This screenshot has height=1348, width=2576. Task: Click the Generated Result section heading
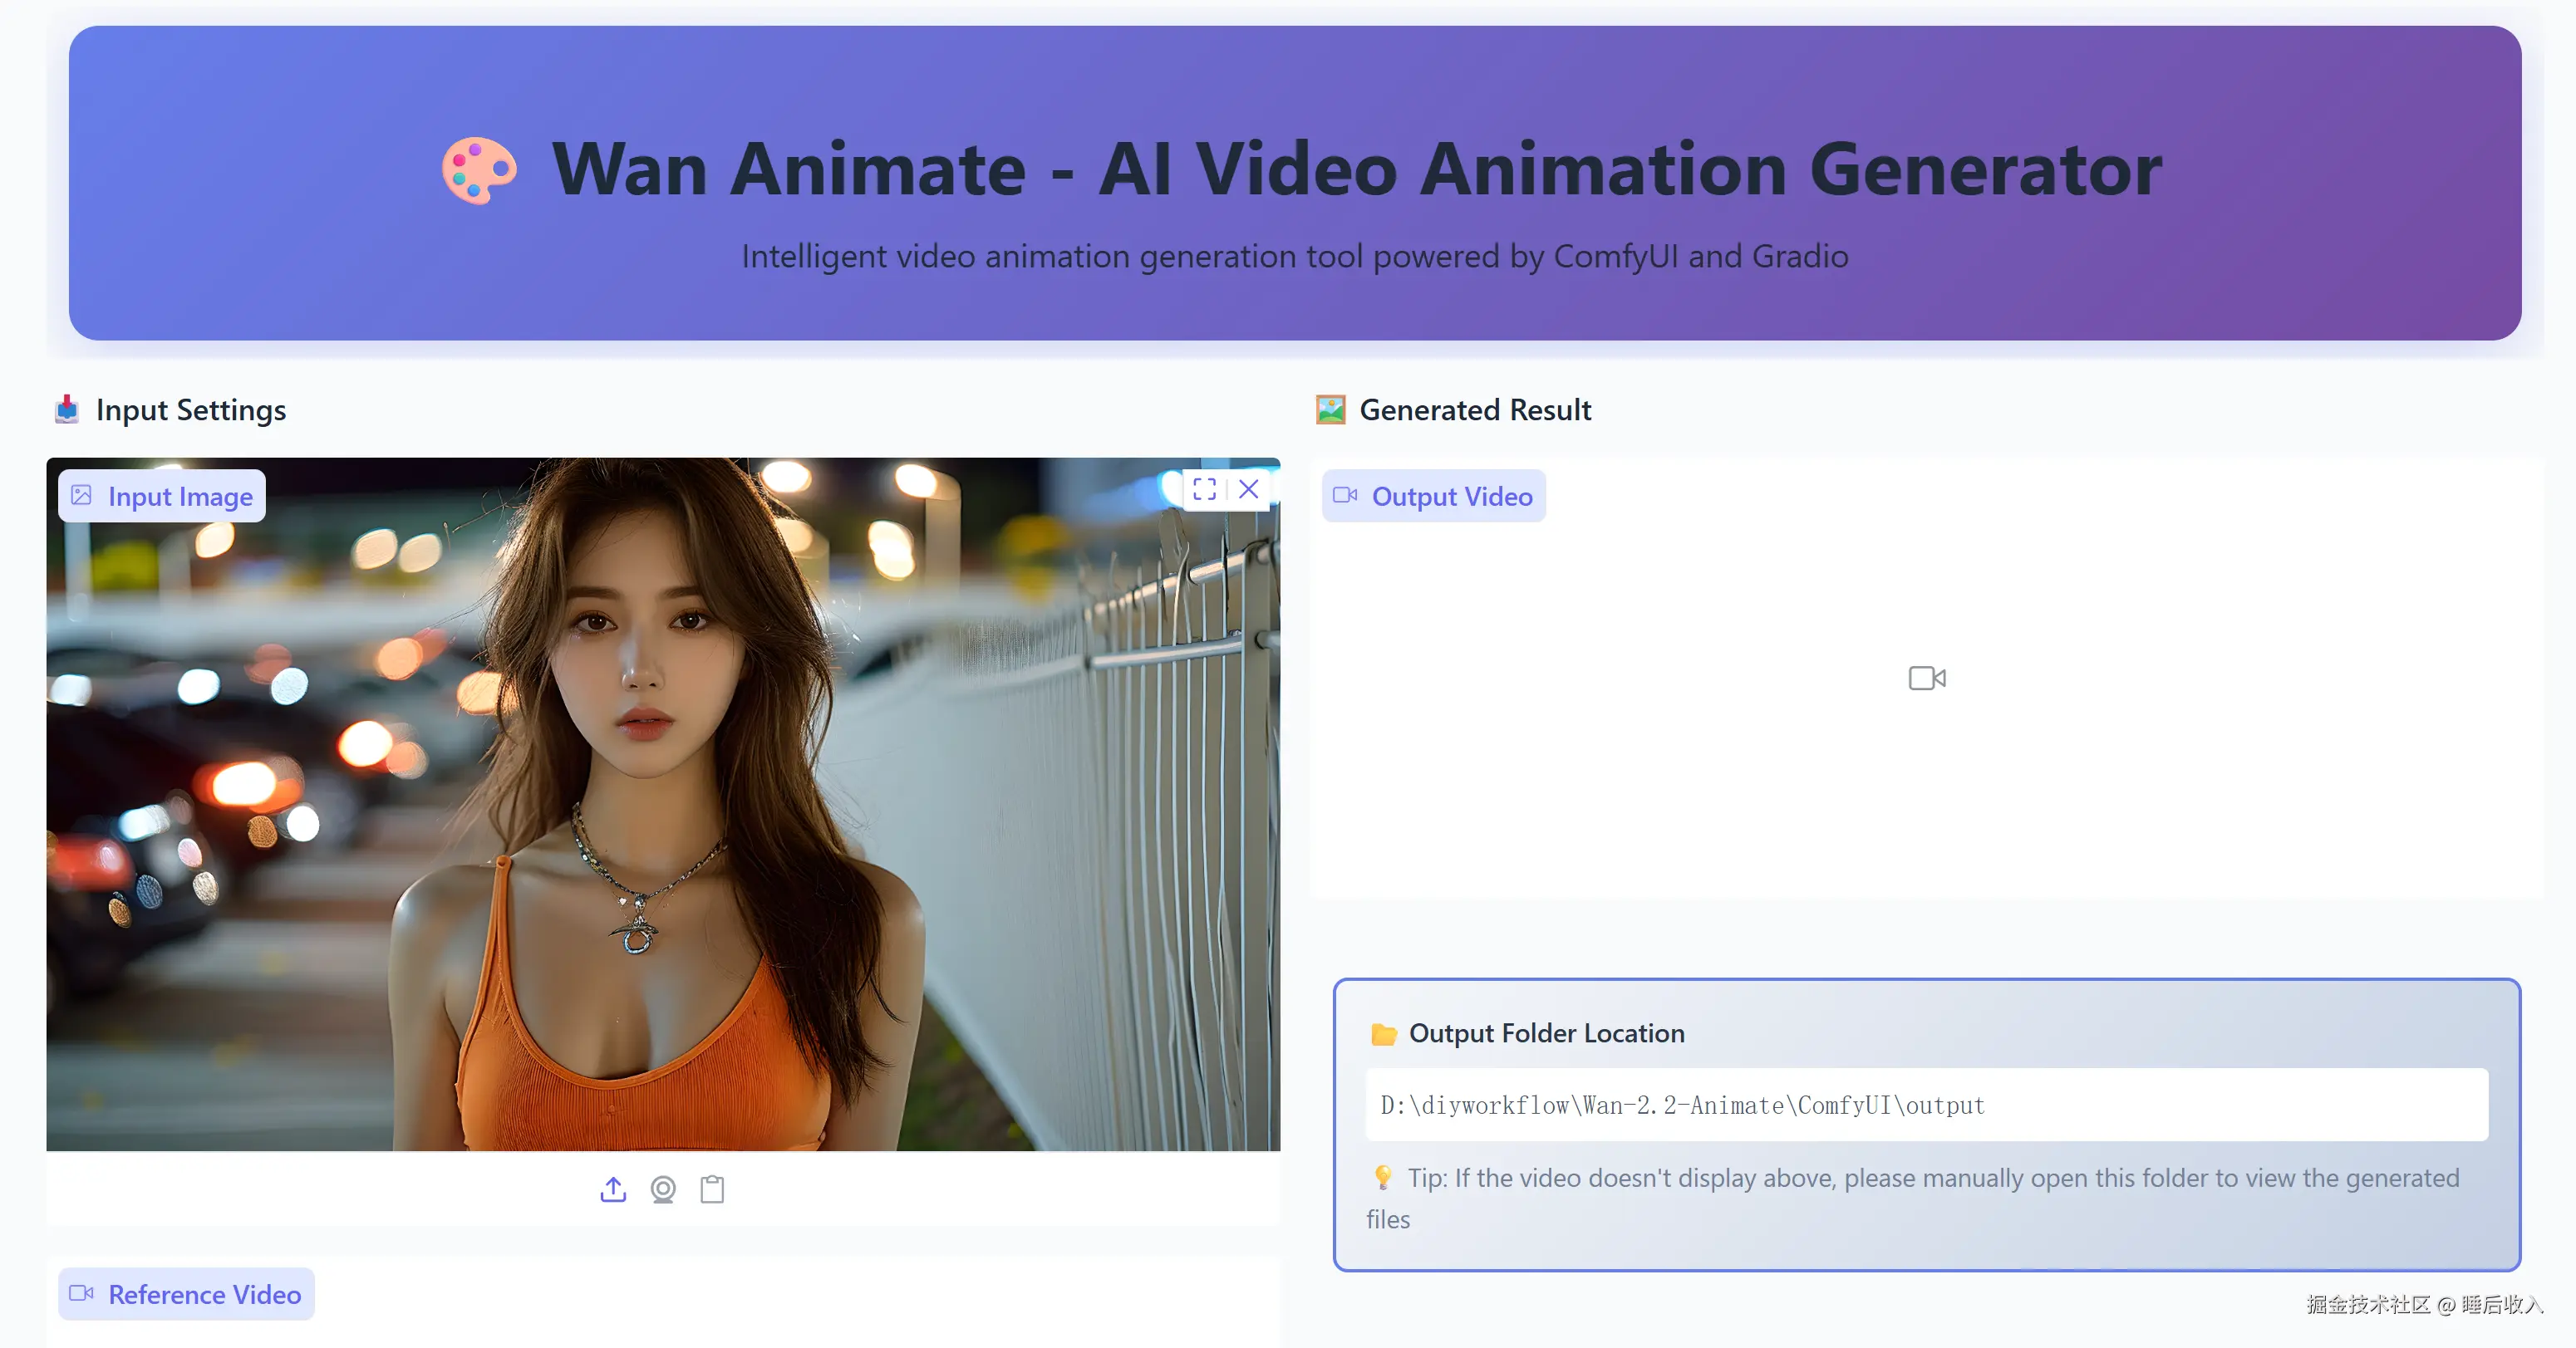(1475, 409)
